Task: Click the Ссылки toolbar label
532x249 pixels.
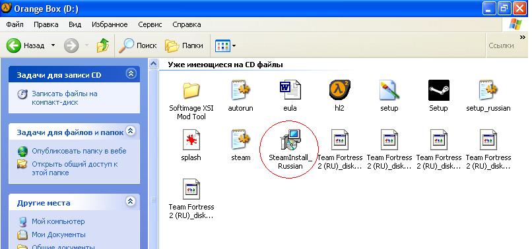Action: click(501, 45)
